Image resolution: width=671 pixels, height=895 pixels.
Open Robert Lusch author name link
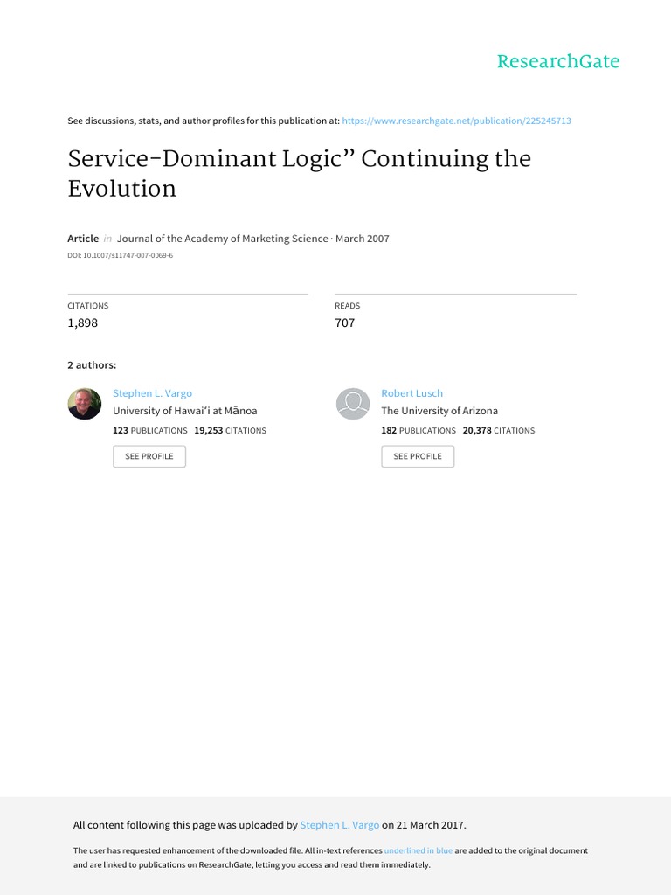pyautogui.click(x=412, y=393)
